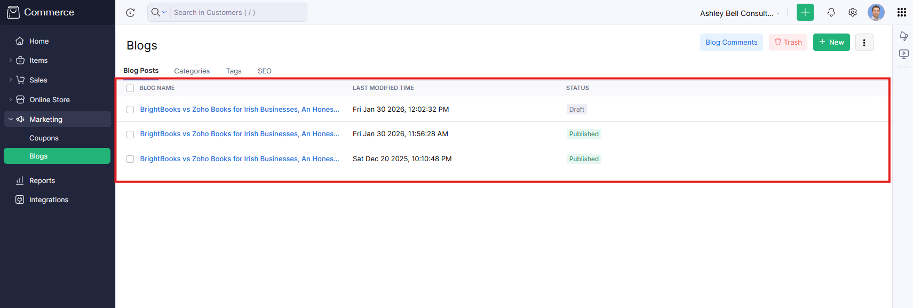913x308 pixels.
Task: Expand the Items sidebar section
Action: point(11,60)
